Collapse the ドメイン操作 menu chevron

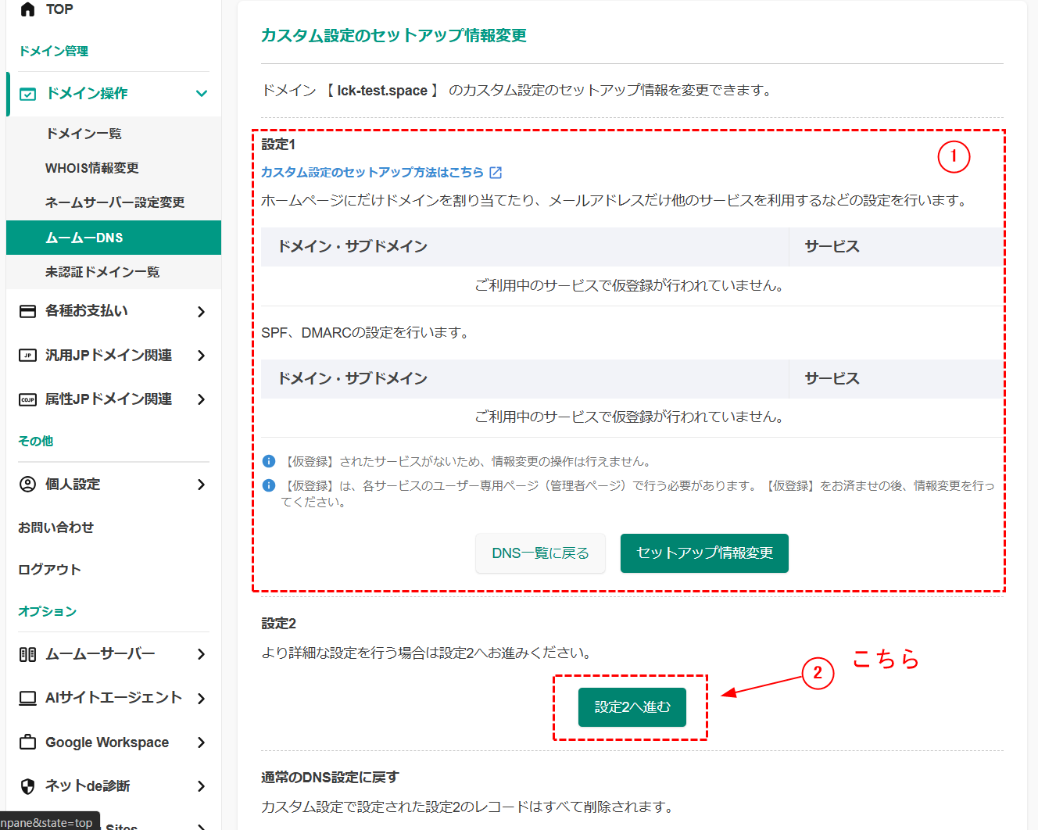coord(202,94)
